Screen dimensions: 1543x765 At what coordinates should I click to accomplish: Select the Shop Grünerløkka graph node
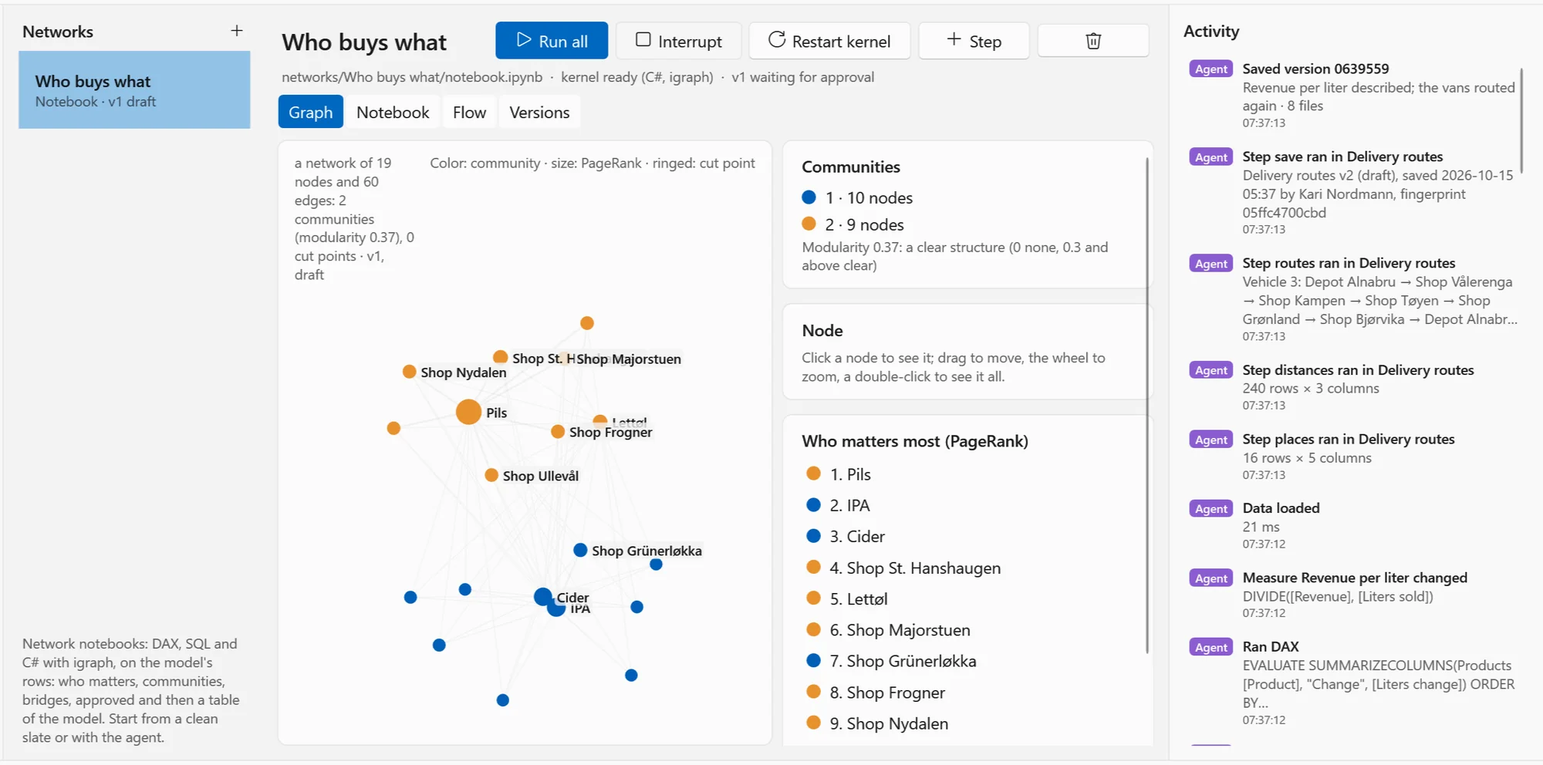point(580,550)
